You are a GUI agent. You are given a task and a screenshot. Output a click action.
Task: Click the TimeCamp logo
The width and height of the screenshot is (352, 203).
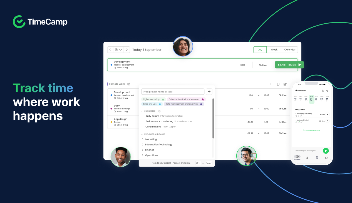(x=40, y=22)
